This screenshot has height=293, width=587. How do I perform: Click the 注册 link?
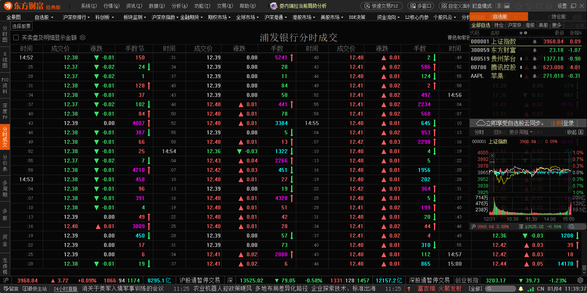click(556, 123)
